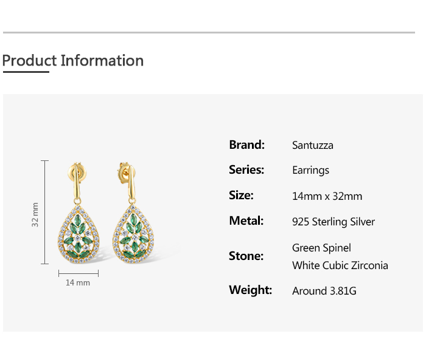Click the Brand: label
Screen dimensions: 426x362
pyautogui.click(x=246, y=145)
